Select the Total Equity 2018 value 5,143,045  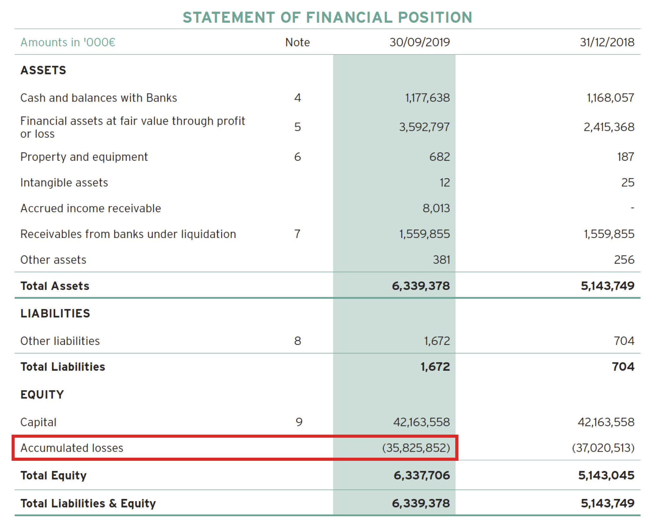point(606,475)
